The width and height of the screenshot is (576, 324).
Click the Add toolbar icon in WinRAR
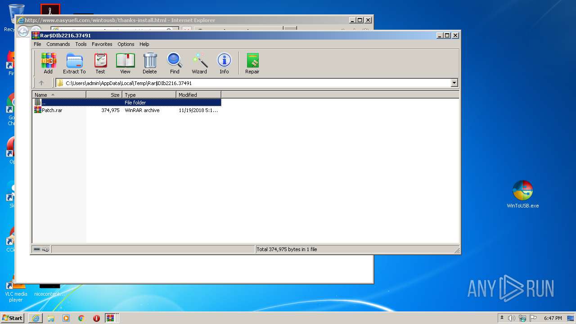tap(48, 63)
